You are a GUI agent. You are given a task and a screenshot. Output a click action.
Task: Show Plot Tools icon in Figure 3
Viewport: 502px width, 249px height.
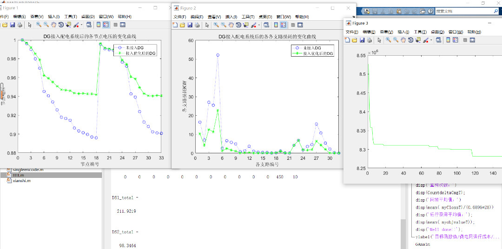[472, 40]
